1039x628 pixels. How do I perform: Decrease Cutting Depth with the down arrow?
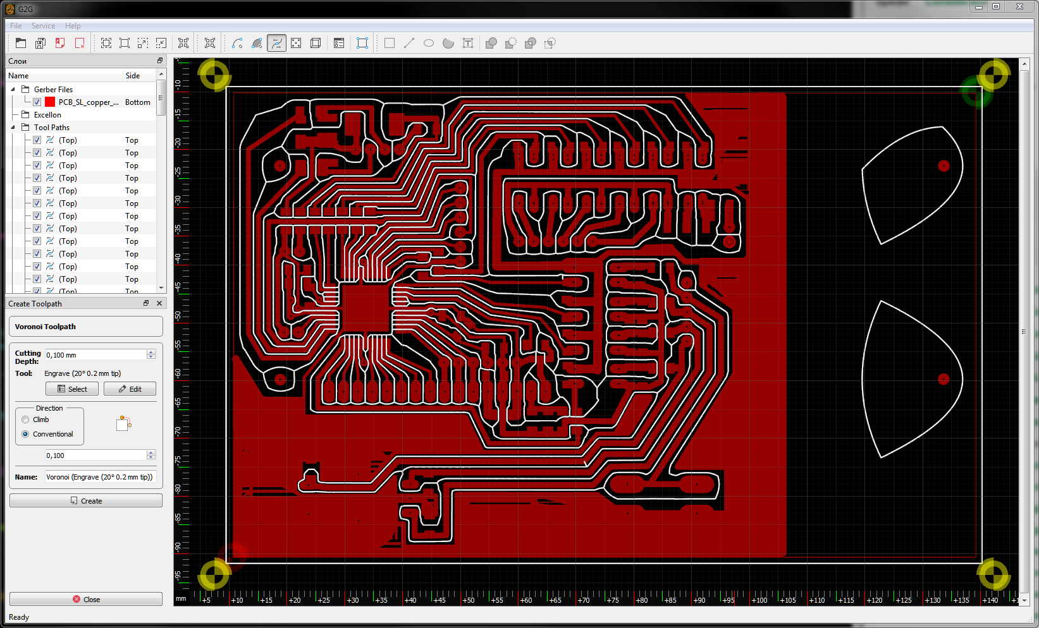point(151,358)
